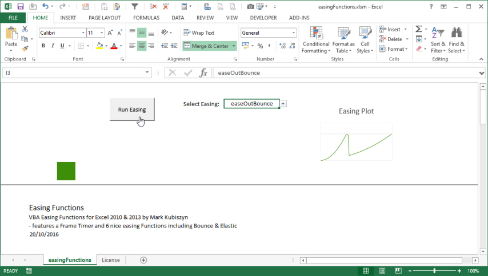Expand the General number format dropdown
This screenshot has width=488, height=276.
pyautogui.click(x=294, y=33)
